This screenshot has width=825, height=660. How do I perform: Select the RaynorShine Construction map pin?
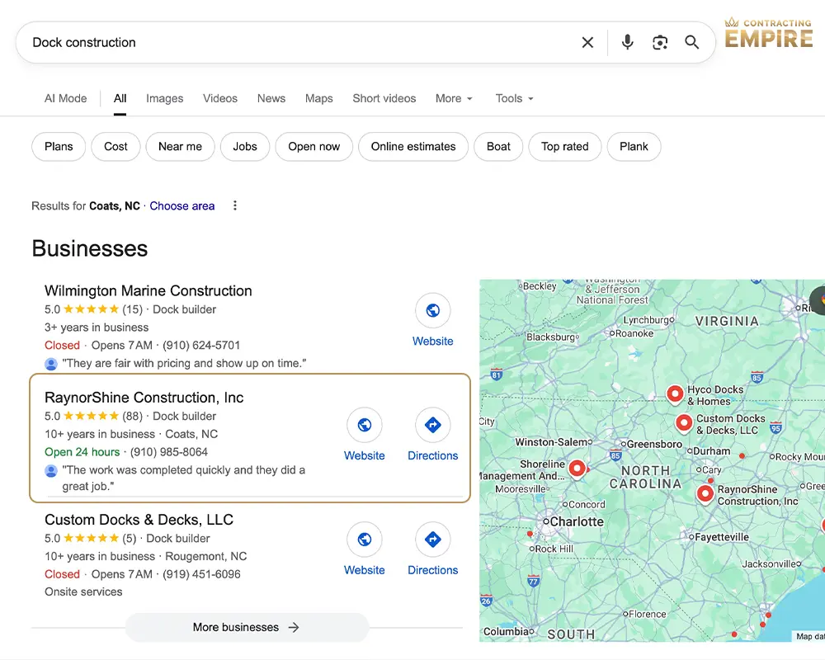[x=705, y=494]
